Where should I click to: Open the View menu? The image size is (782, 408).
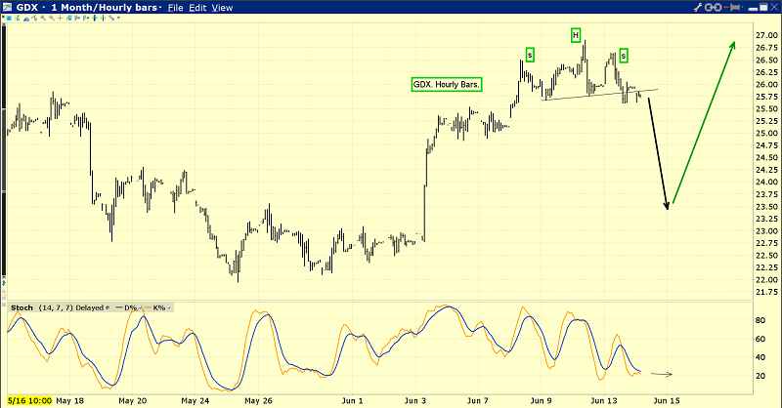[x=222, y=8]
